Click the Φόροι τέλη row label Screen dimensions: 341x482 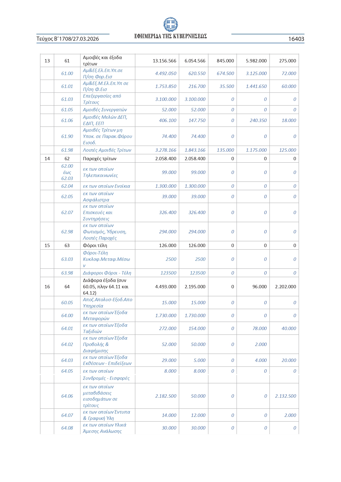tap(95, 245)
